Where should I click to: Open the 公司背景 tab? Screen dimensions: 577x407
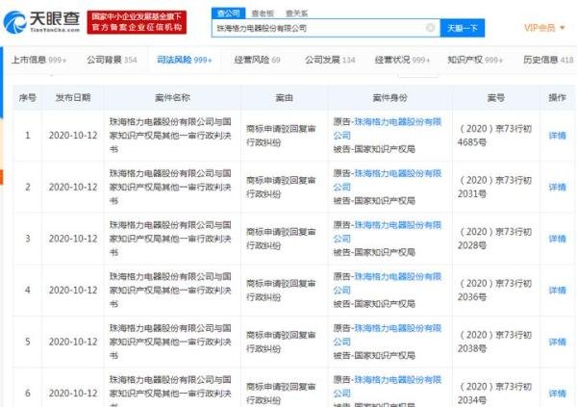pos(112,60)
